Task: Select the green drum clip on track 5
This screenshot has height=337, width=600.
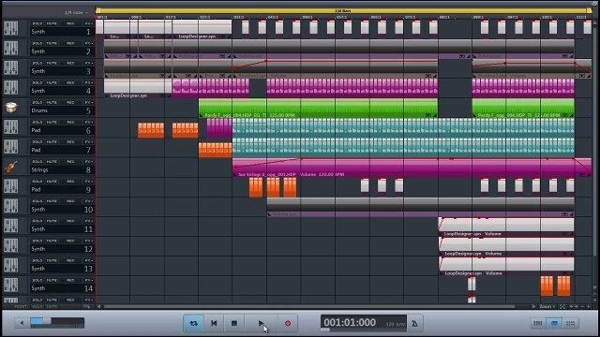Action: [x=318, y=109]
